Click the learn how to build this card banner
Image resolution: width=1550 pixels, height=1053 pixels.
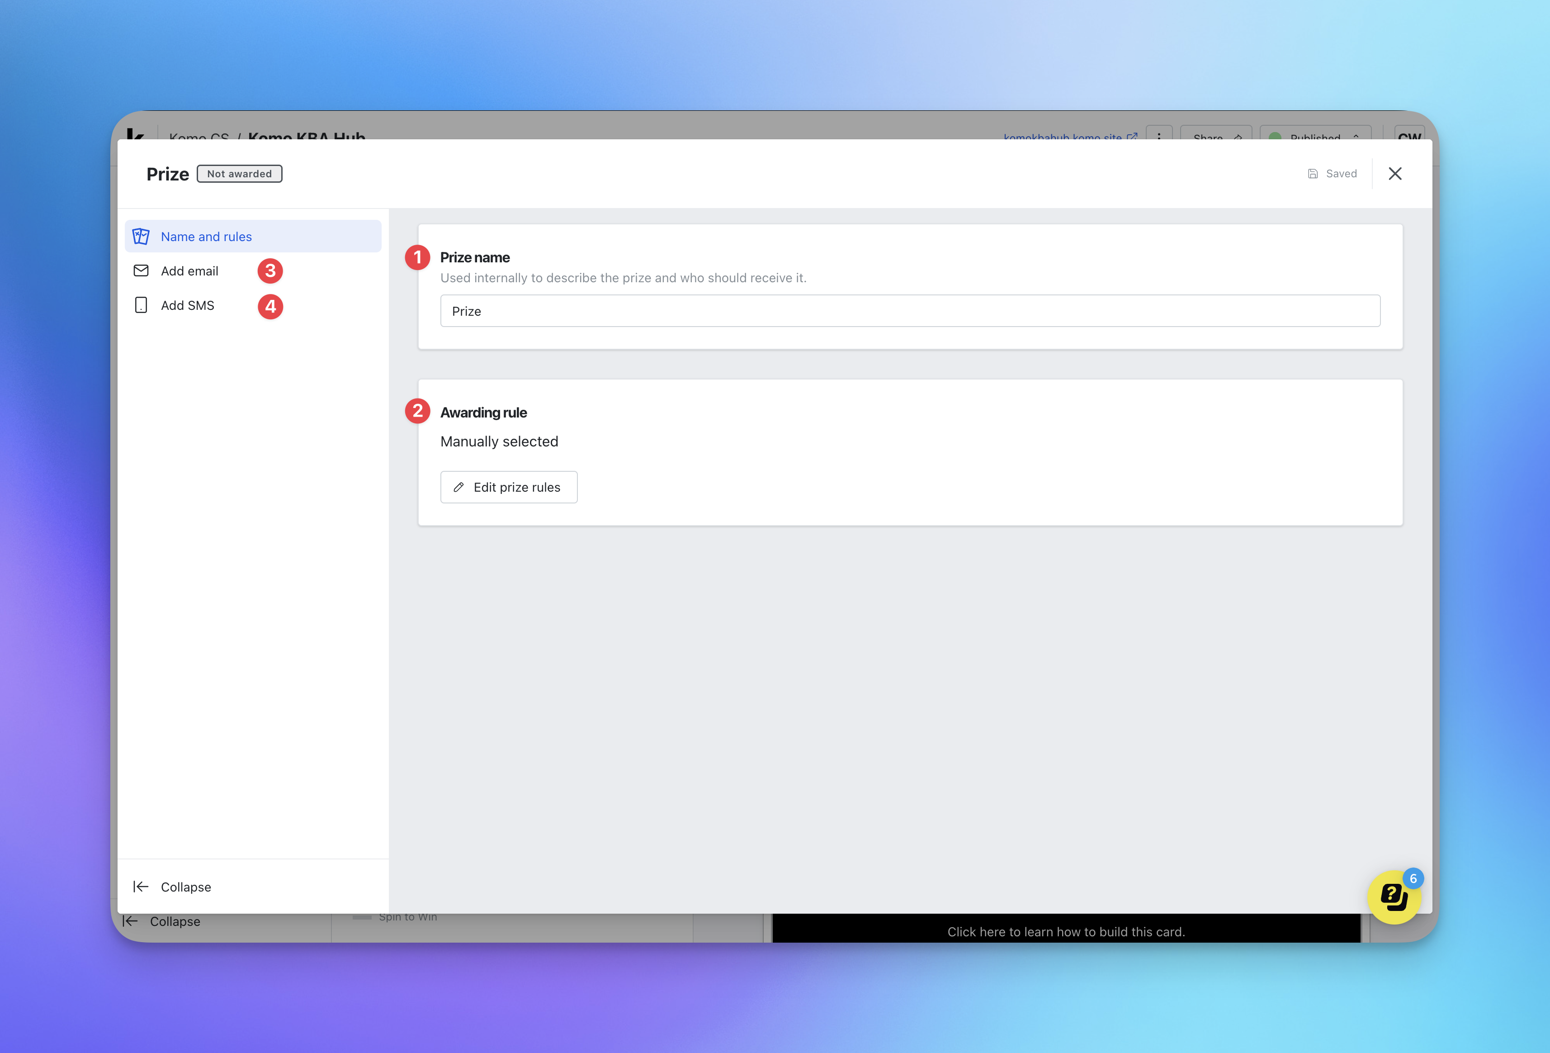click(x=1065, y=931)
